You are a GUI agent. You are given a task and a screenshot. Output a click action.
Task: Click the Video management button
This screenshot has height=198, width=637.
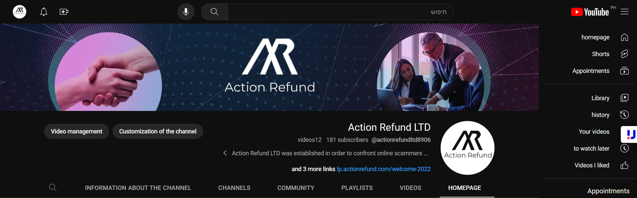(x=76, y=131)
